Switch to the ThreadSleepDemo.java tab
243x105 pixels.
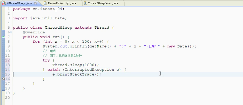(x=103, y=3)
